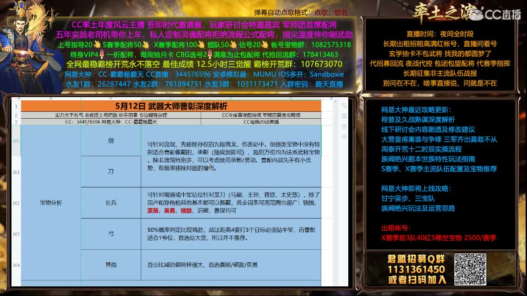Click the line 甘宁吴步、三宝队
527x296 pixels.
click(x=408, y=198)
